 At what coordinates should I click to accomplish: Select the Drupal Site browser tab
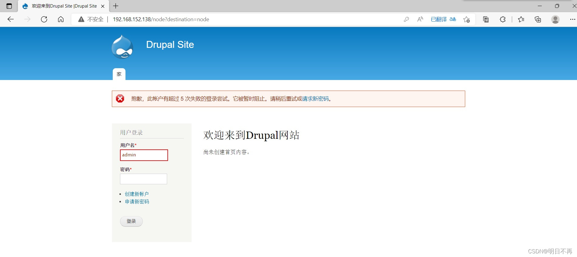(64, 6)
